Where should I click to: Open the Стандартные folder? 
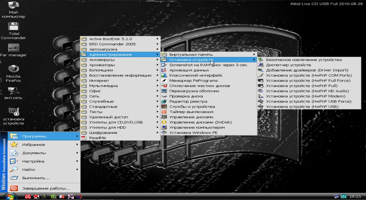[120, 107]
